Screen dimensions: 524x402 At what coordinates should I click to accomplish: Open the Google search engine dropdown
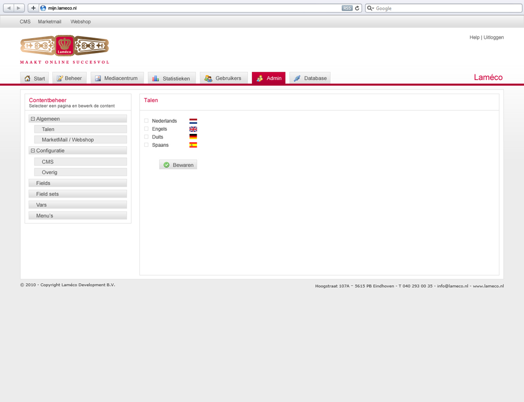coord(370,8)
